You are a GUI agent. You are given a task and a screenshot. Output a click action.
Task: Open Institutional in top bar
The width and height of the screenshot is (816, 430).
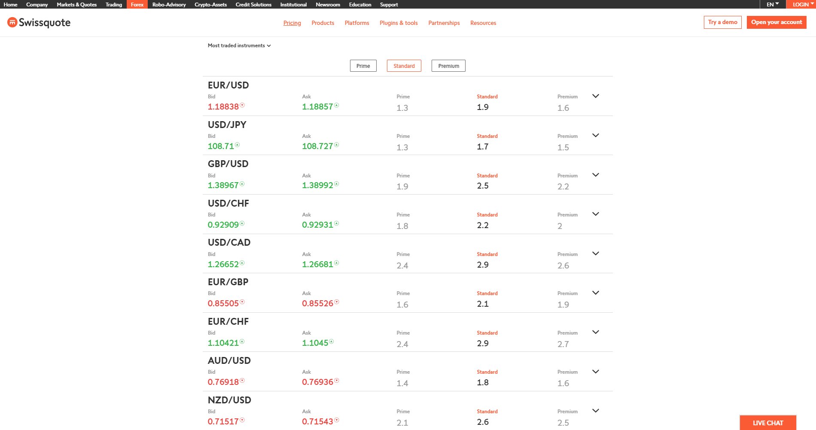click(x=293, y=4)
